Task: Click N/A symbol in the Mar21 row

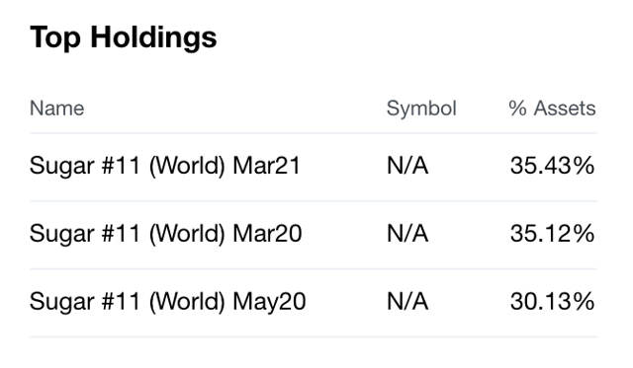Action: click(x=407, y=166)
